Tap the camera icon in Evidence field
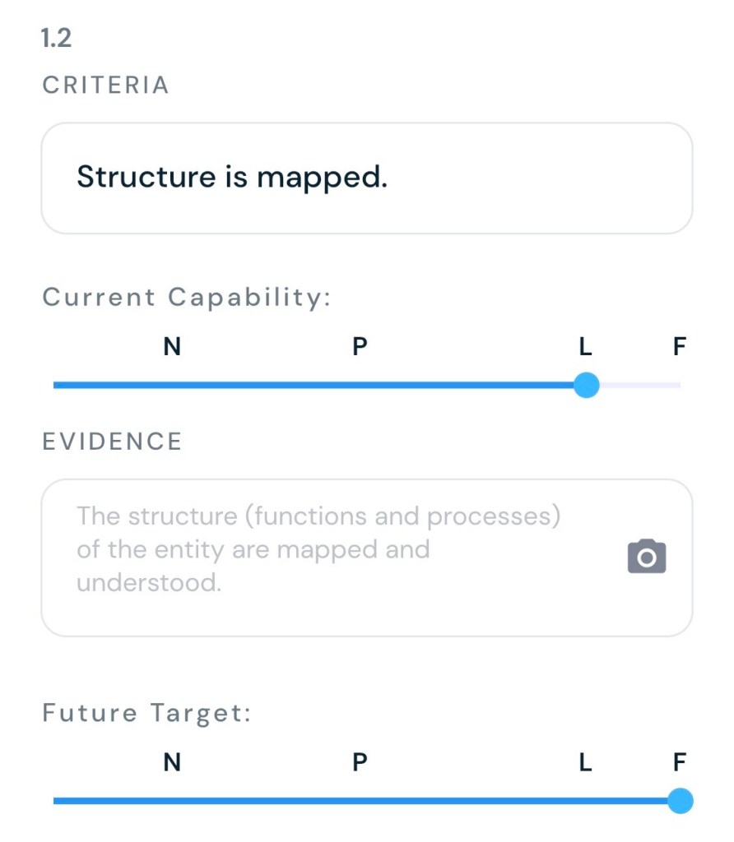Viewport: 734px width, 842px height. coord(646,557)
